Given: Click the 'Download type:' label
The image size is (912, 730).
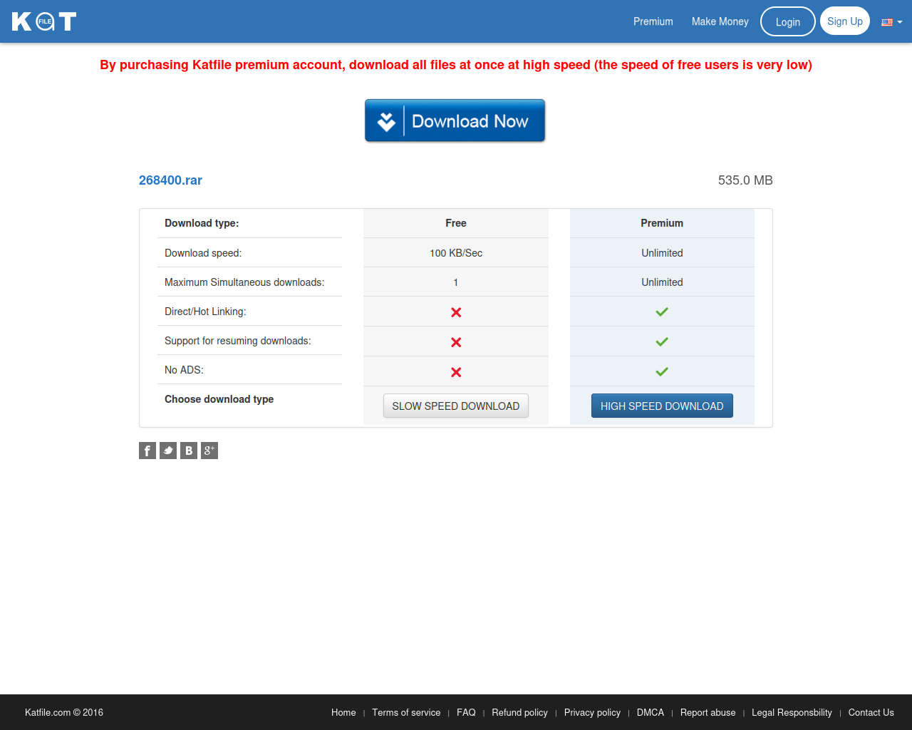Looking at the screenshot, I should 202,223.
